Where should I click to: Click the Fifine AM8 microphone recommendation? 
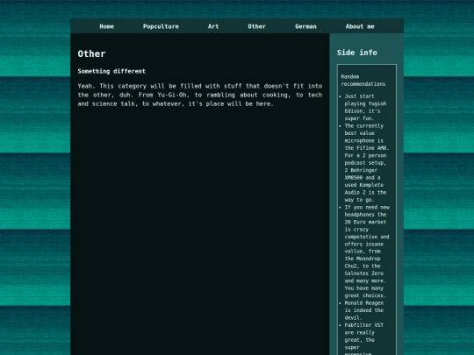pos(366,163)
